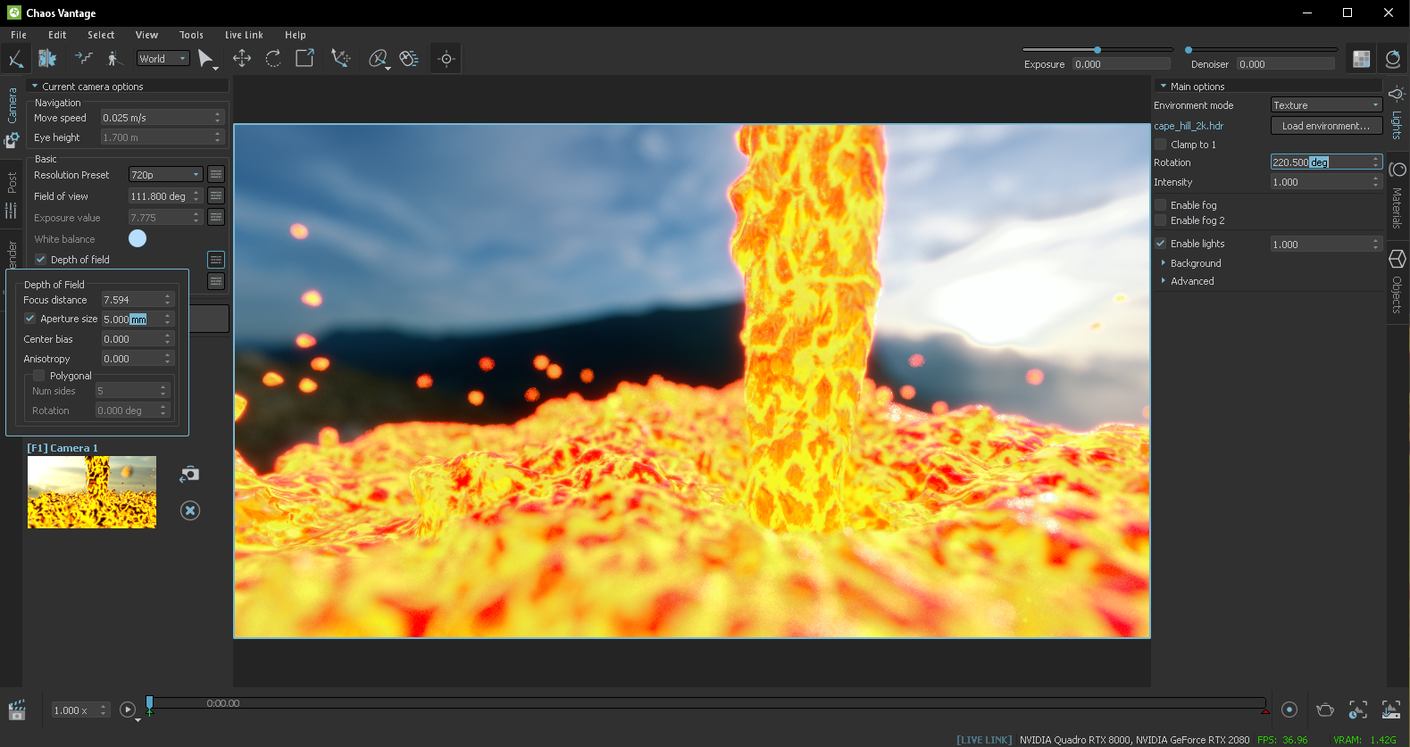The width and height of the screenshot is (1410, 747).
Task: Switch to the Lights side tab
Action: coord(1397,124)
